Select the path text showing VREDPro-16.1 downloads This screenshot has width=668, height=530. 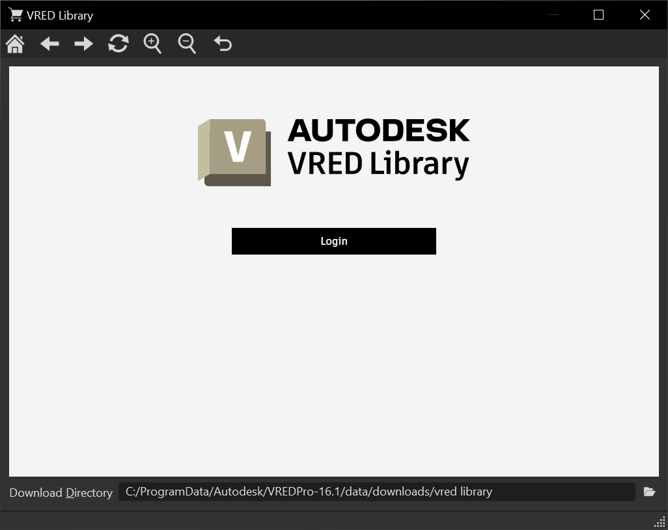(x=309, y=492)
